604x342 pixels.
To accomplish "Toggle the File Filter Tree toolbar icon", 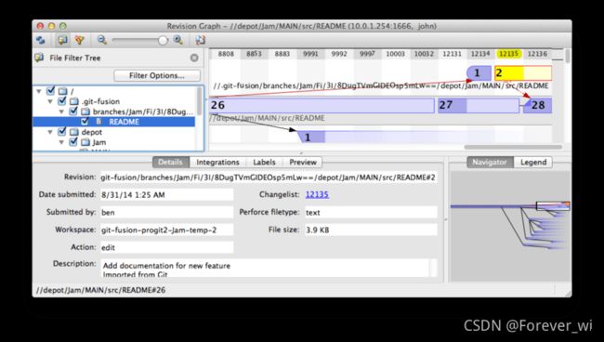I will coord(62,40).
